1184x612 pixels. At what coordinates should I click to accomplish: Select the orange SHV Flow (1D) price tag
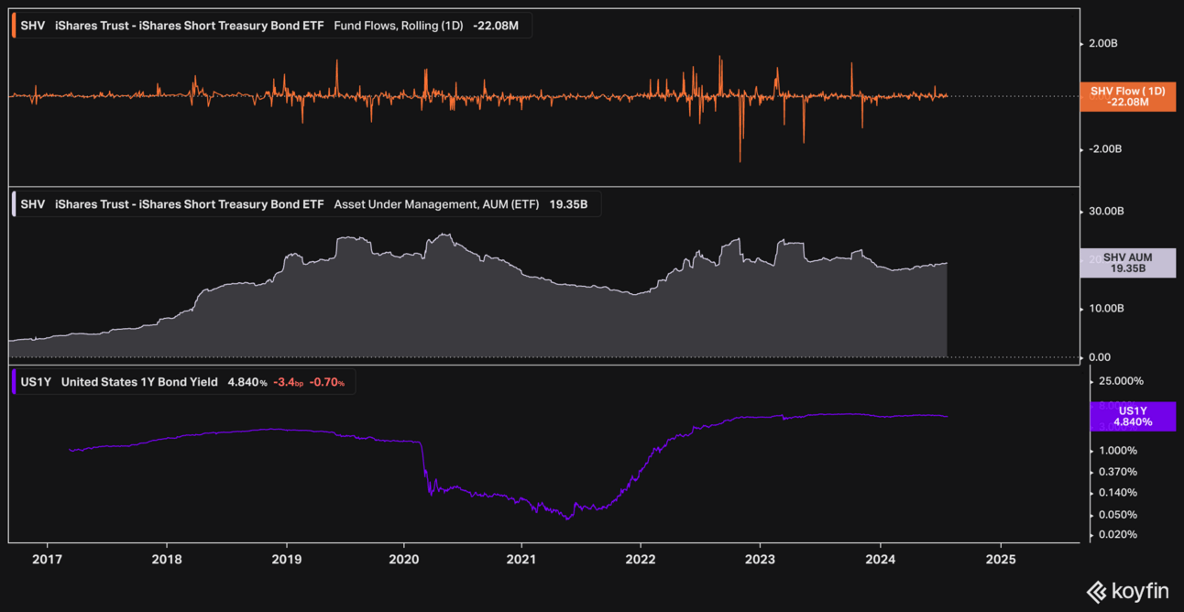1127,96
